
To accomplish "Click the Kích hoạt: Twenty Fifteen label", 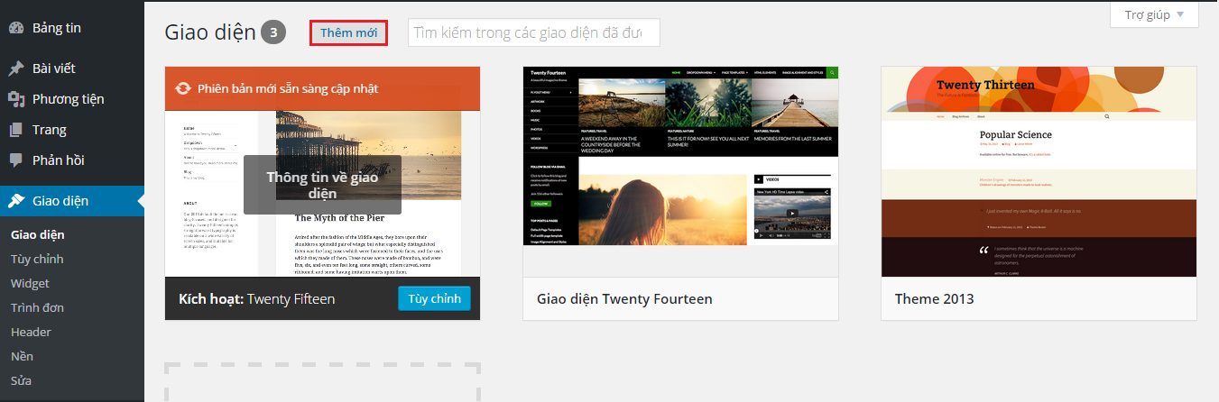I will click(x=256, y=298).
